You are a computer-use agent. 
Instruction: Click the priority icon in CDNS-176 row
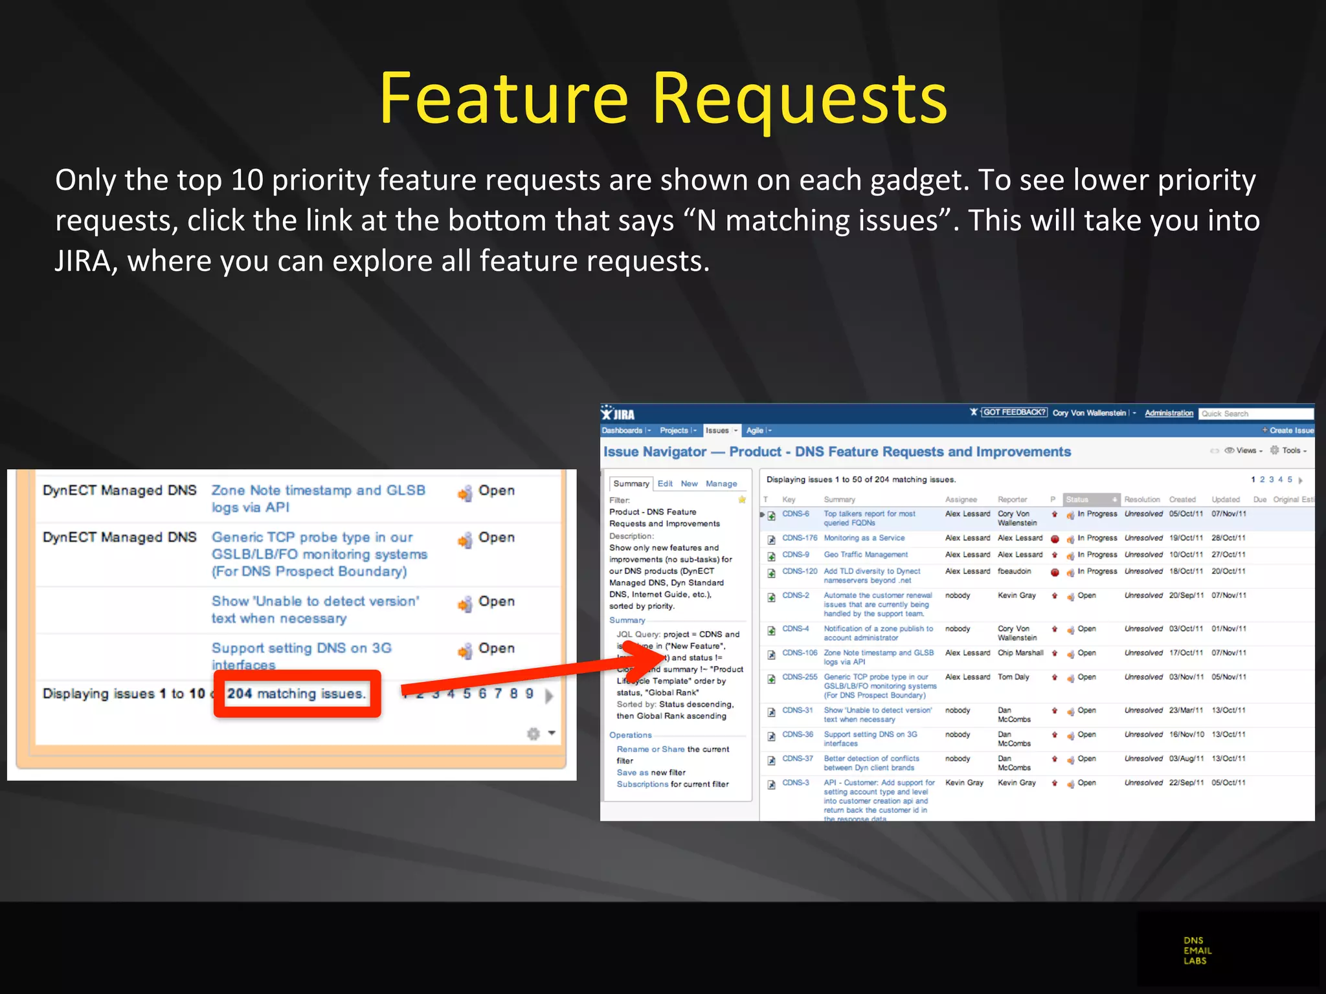1055,539
